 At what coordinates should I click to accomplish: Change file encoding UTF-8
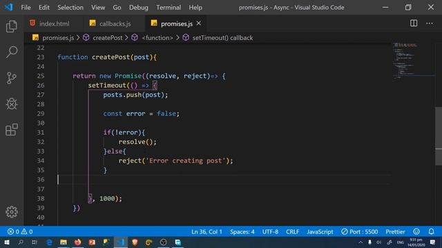pyautogui.click(x=270, y=231)
